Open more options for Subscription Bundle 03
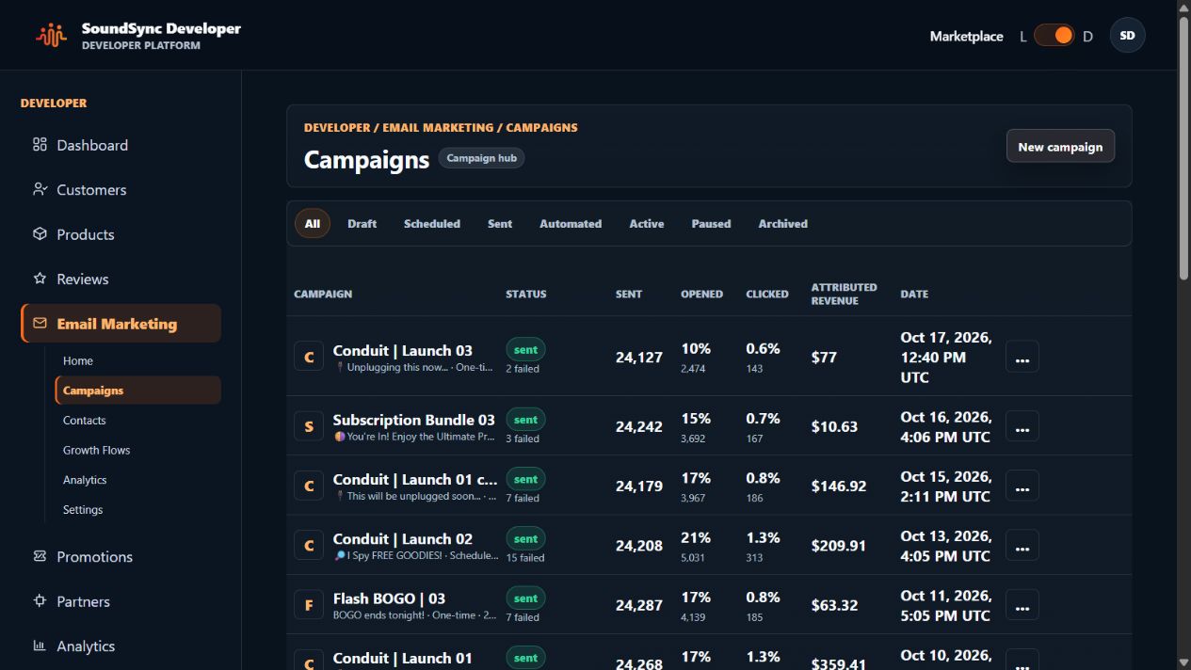Image resolution: width=1191 pixels, height=670 pixels. pyautogui.click(x=1022, y=426)
